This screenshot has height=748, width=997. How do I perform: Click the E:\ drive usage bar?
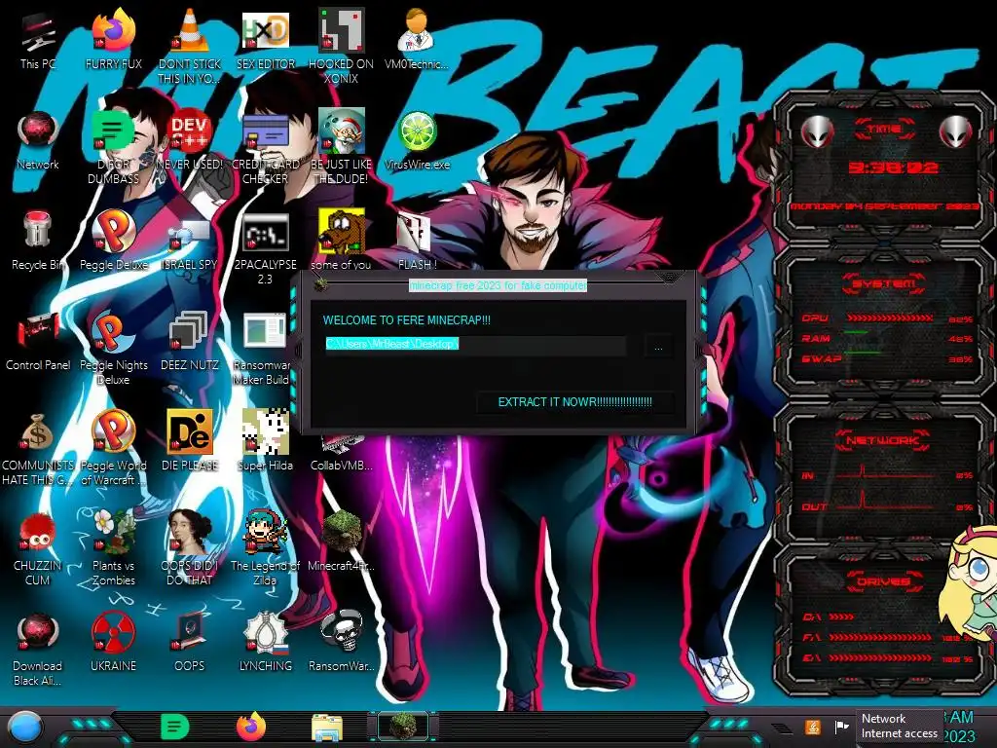[880, 657]
